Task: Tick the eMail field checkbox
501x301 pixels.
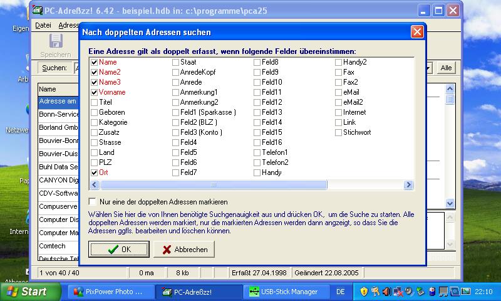Action: (x=338, y=92)
